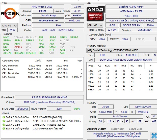
Task: Open the CPU #0 selector dropdown
Action: (x=9, y=26)
